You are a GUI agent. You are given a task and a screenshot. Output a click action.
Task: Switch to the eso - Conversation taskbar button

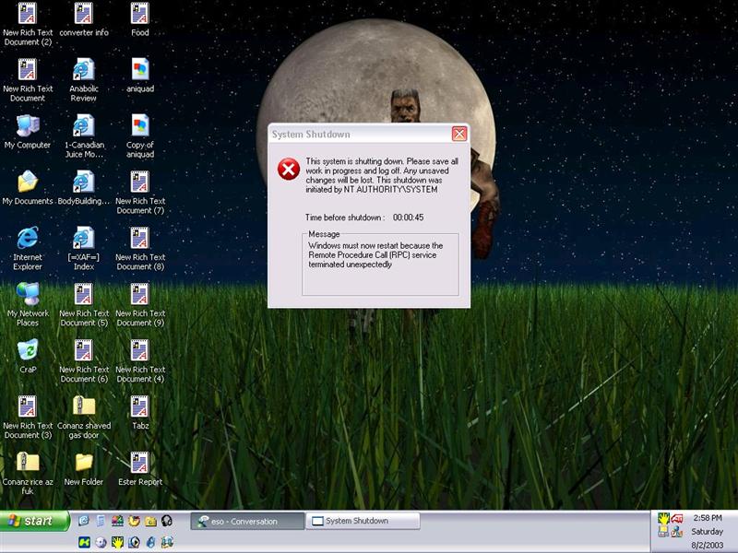[247, 521]
